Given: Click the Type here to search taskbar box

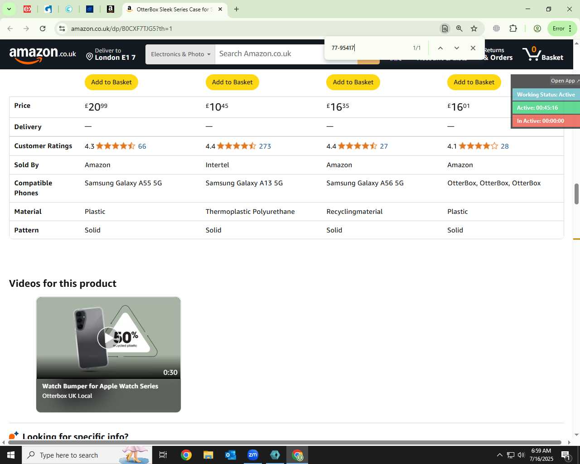Looking at the screenshot, I should [x=87, y=455].
